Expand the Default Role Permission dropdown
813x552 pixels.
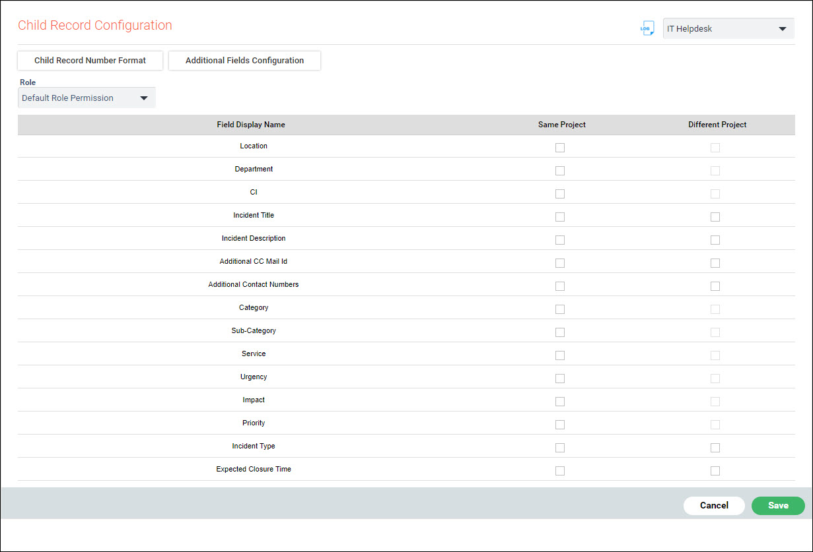(x=86, y=98)
